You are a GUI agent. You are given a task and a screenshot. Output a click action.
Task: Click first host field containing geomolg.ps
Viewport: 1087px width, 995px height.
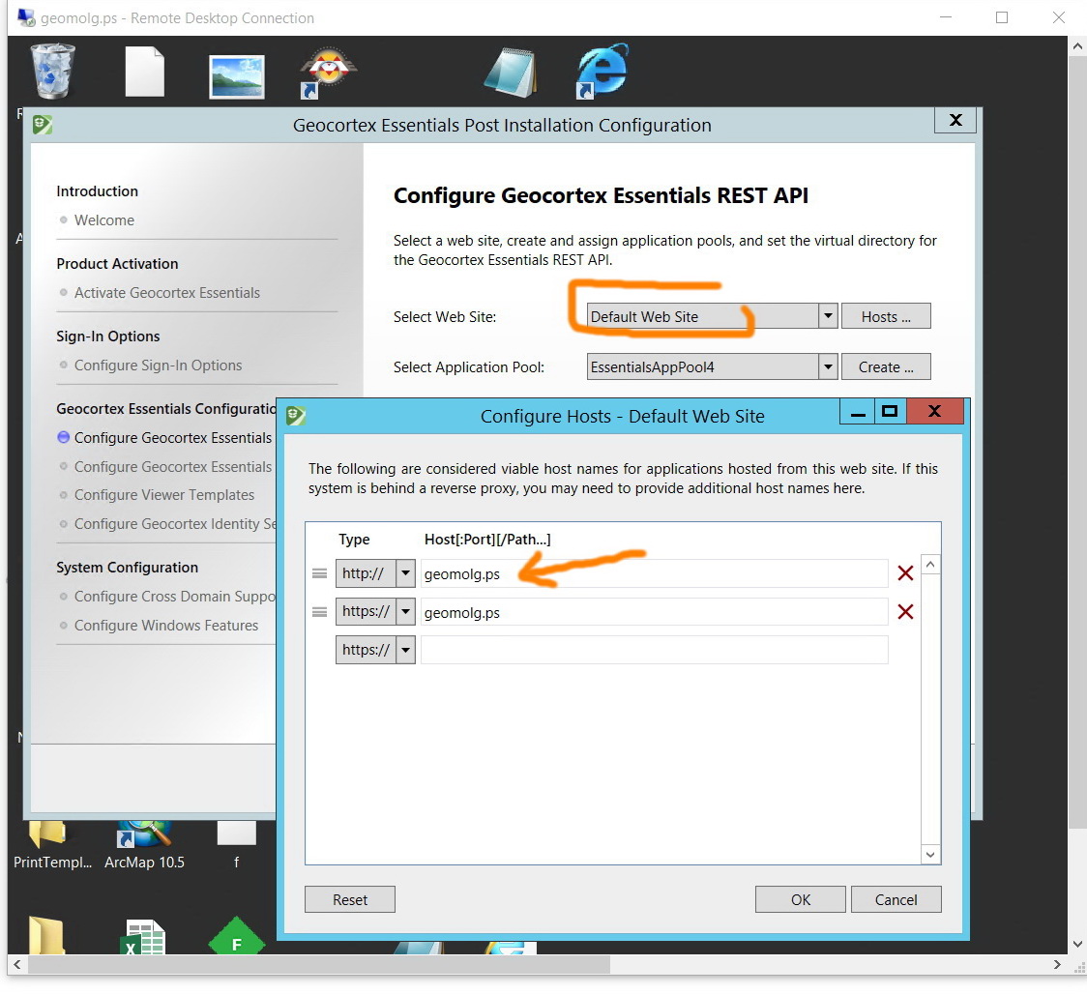coord(654,573)
